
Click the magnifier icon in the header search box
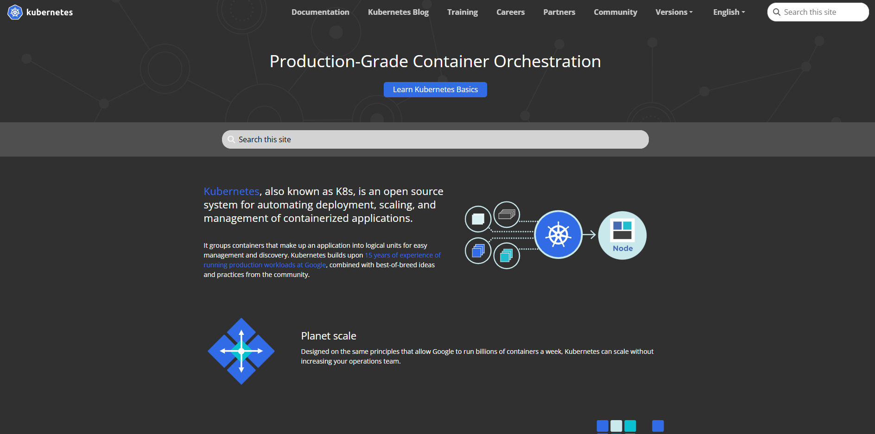click(776, 12)
